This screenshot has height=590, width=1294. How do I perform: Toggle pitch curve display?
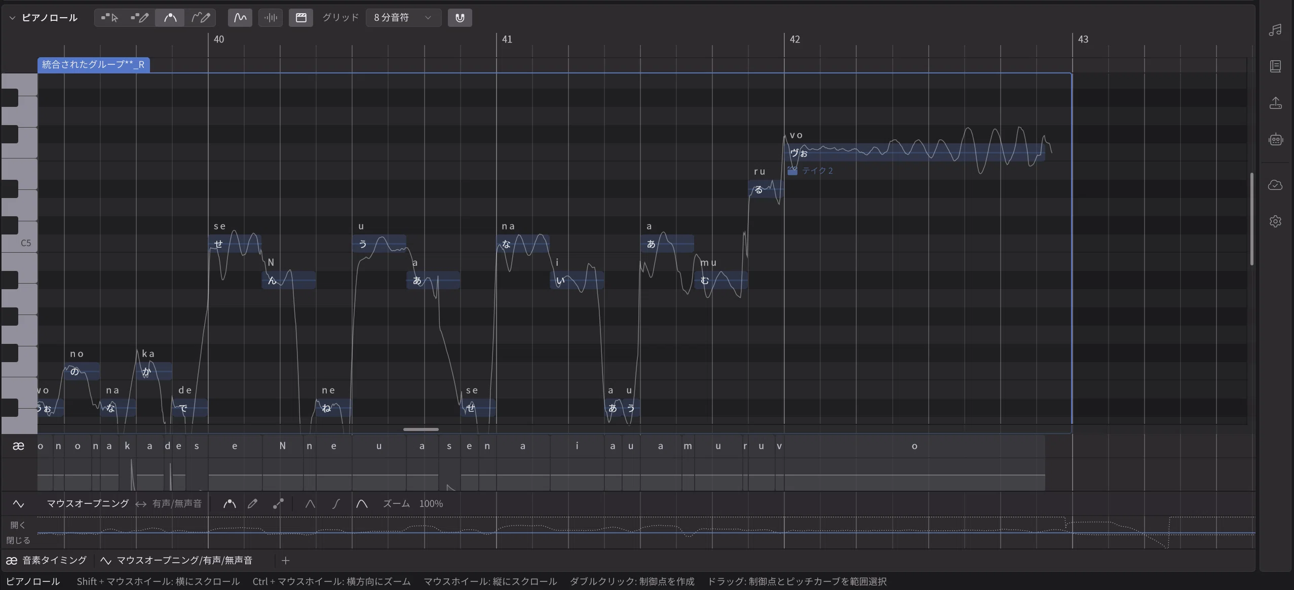click(240, 18)
